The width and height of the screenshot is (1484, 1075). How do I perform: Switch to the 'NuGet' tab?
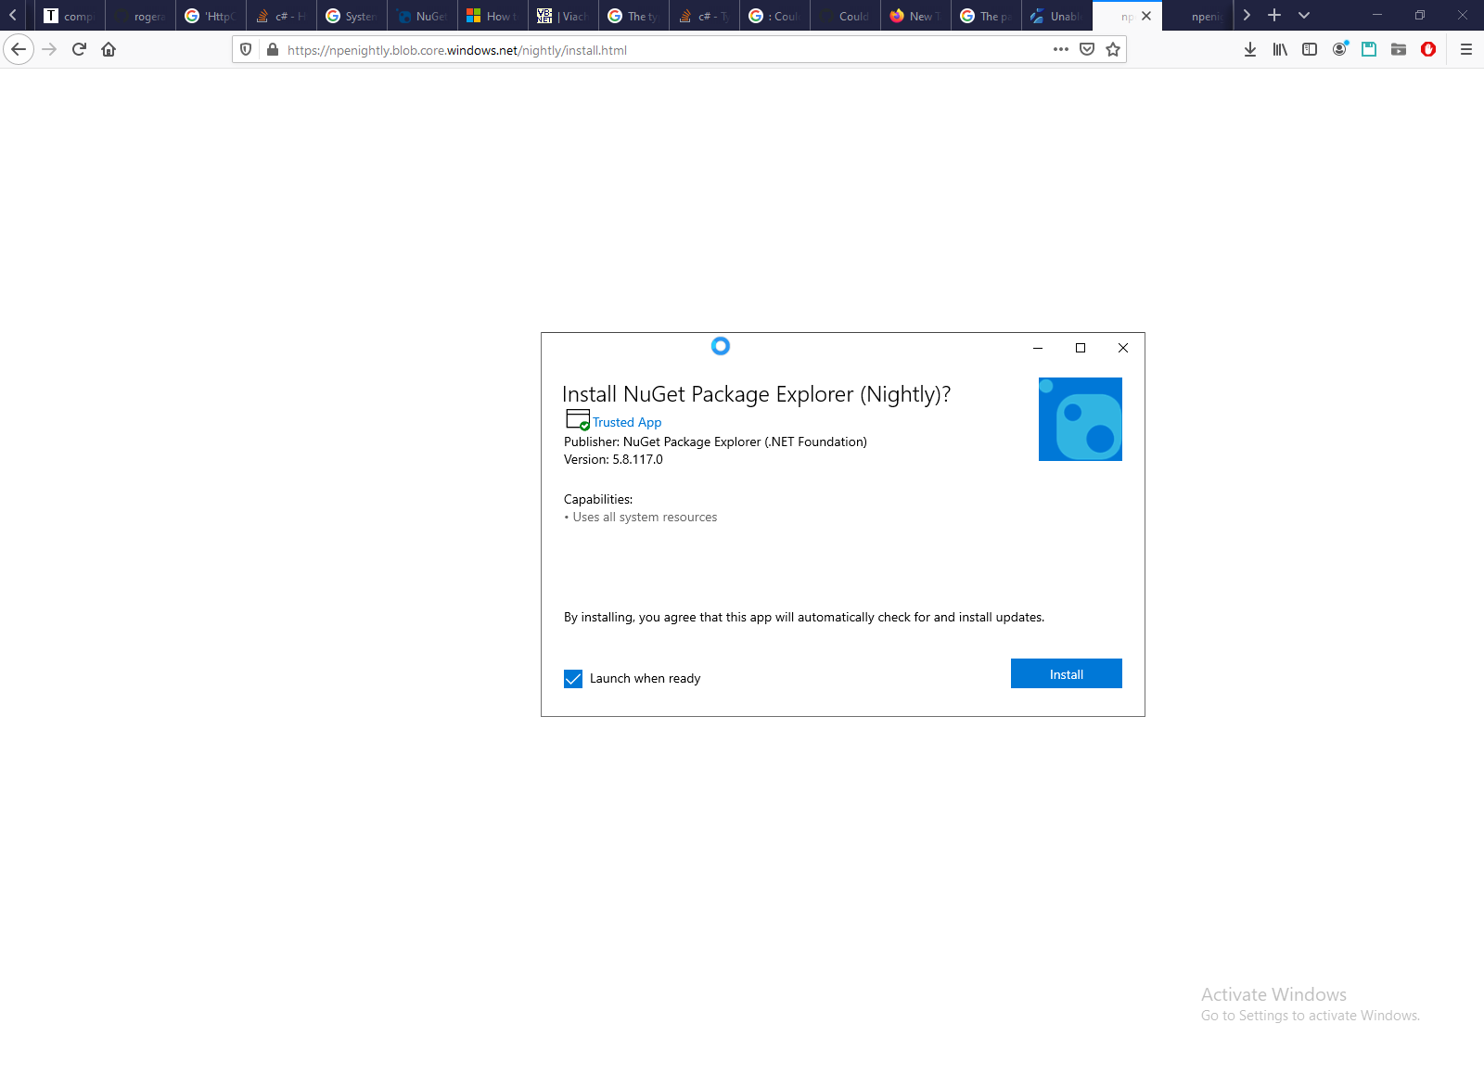pos(422,16)
